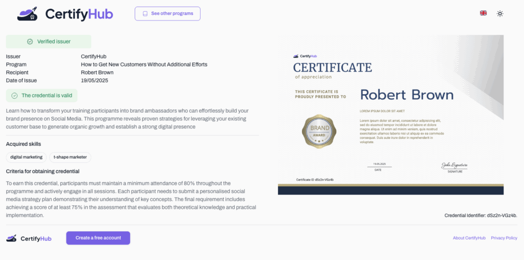This screenshot has width=524, height=260.
Task: Toggle light/dark theme sun icon
Action: coord(500,14)
